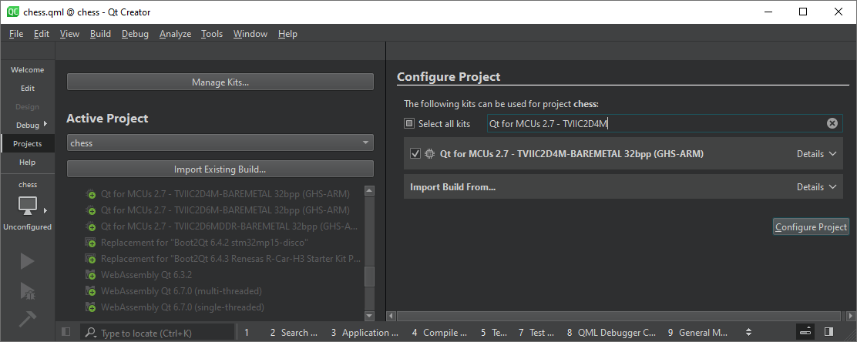Click the horizontal scrollbar under Configure Project

pyautogui.click(x=617, y=316)
